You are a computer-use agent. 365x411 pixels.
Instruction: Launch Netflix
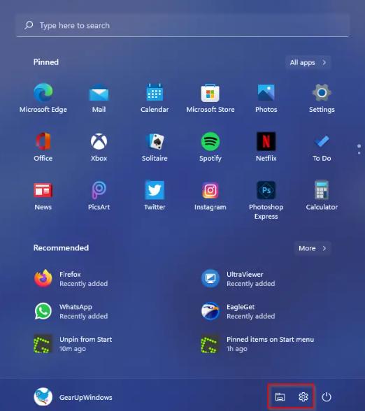coord(266,147)
